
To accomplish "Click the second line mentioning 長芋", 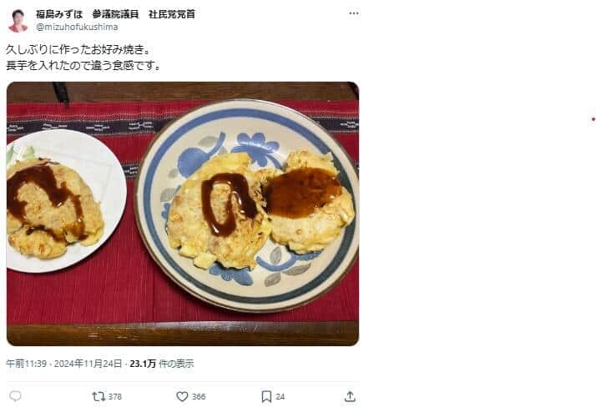I will tap(83, 65).
